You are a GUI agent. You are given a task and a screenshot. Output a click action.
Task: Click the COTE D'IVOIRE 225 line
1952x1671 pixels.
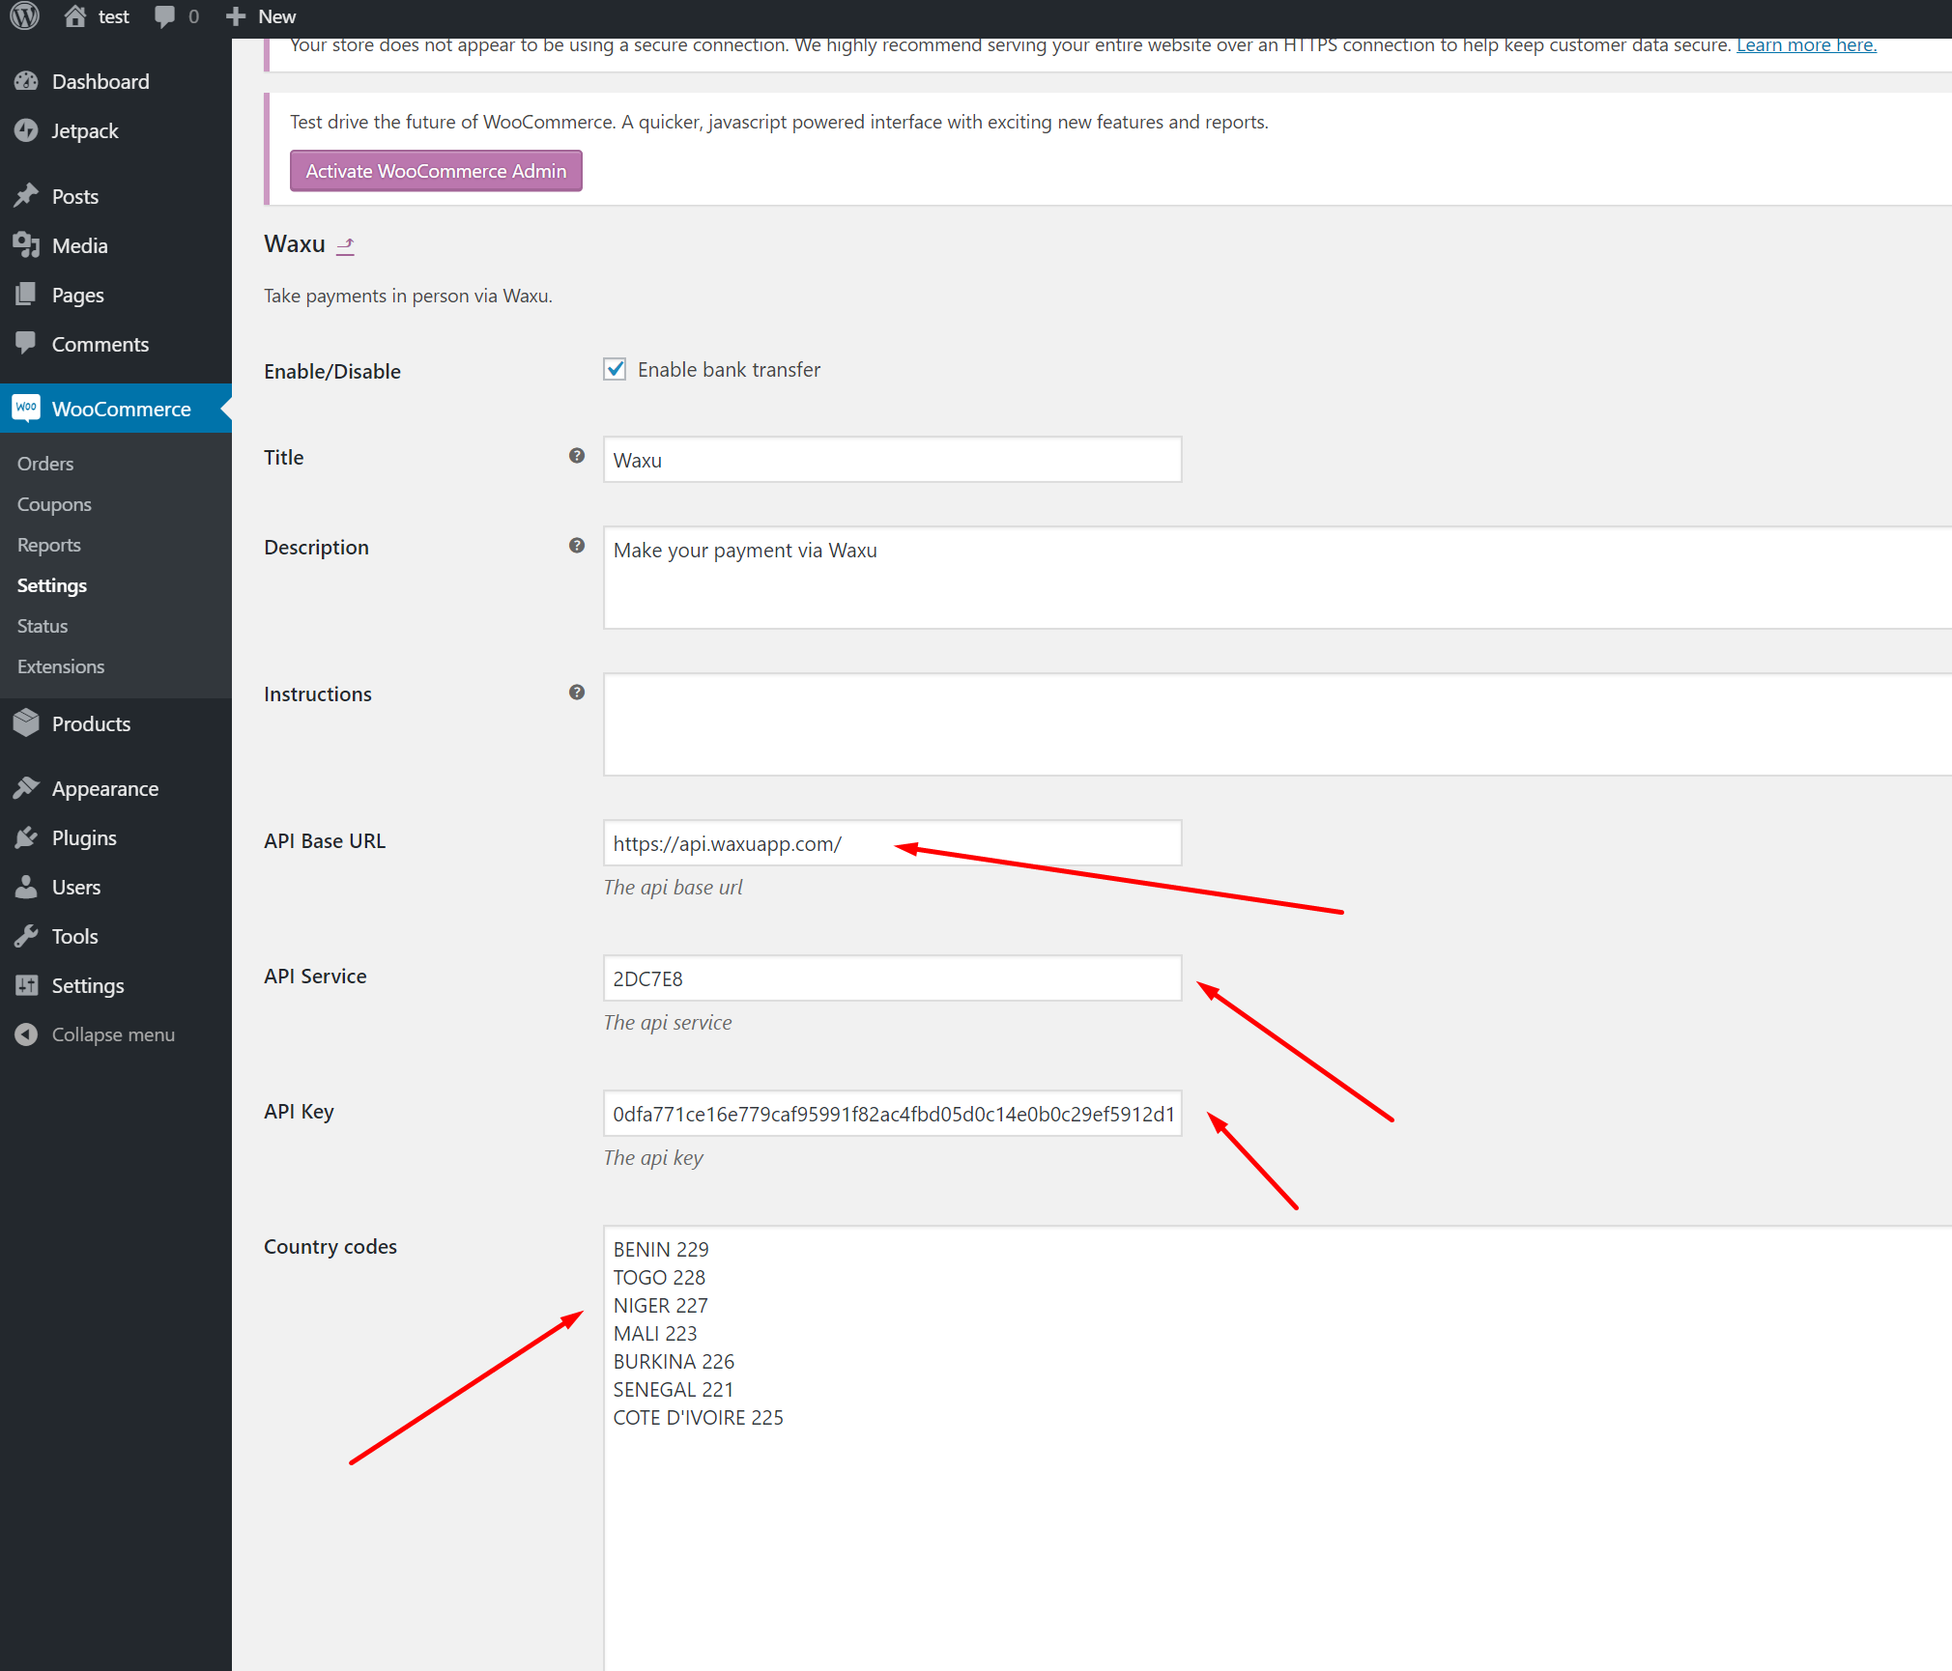click(x=698, y=1417)
